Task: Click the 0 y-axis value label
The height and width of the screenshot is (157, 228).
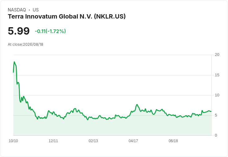Action: (216, 135)
